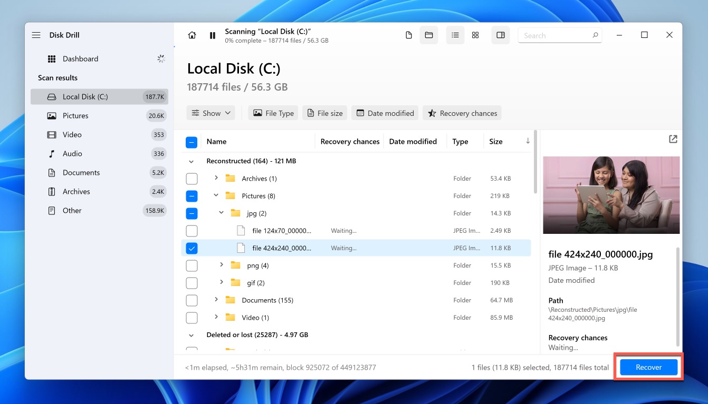Screen dimensions: 708x404
Task: Click the file 424x240_0000... name
Action: (282, 248)
